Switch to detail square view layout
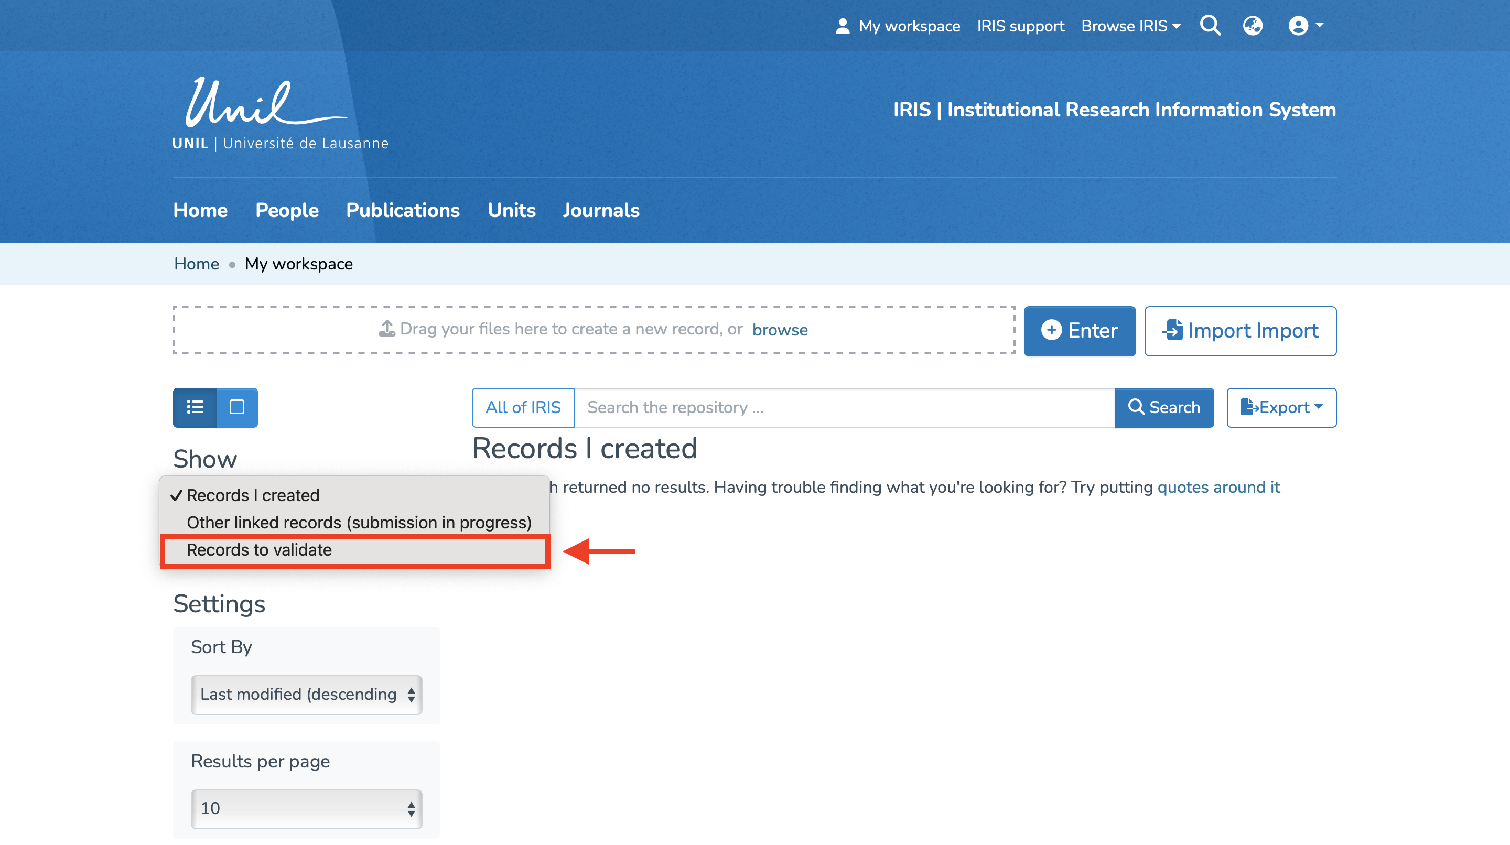This screenshot has width=1510, height=845. (237, 407)
